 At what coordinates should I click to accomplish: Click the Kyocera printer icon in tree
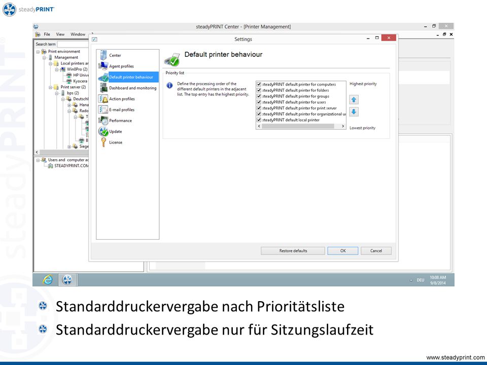tap(69, 81)
